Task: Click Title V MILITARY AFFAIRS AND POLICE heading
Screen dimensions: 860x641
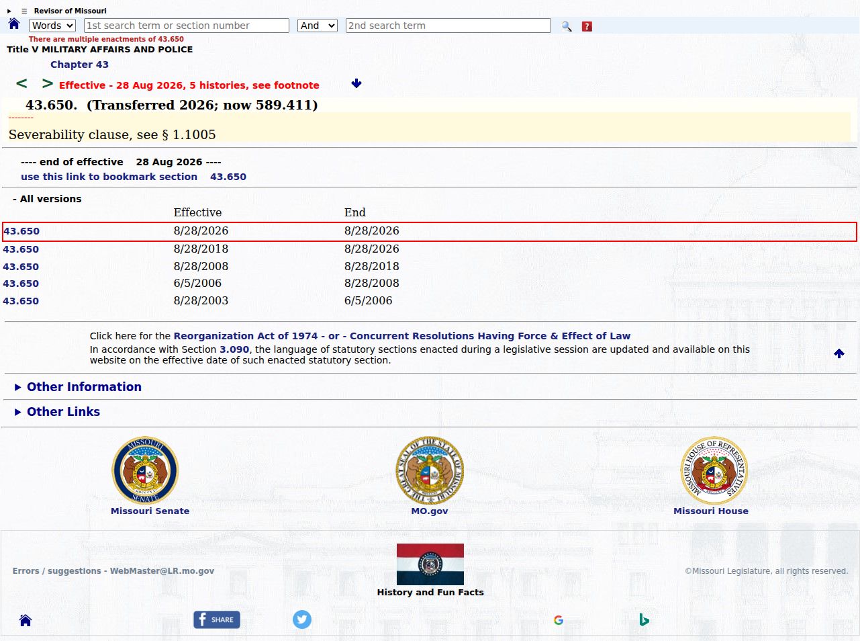Action: click(100, 49)
